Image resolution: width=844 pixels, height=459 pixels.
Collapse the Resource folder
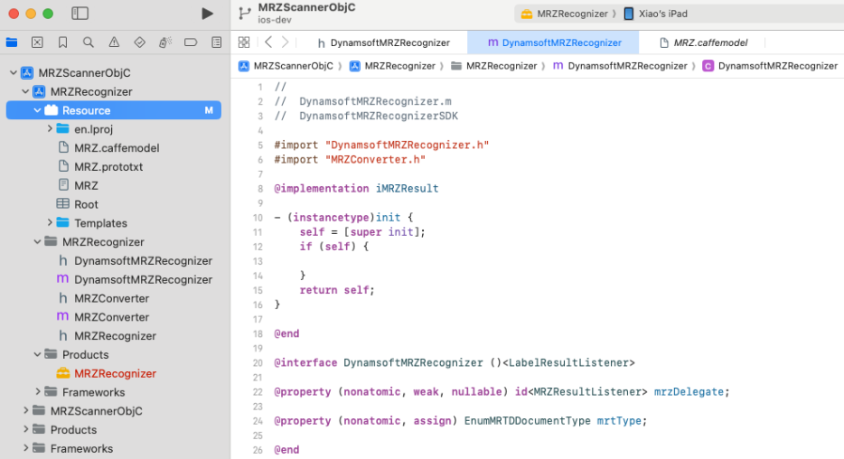tap(37, 110)
